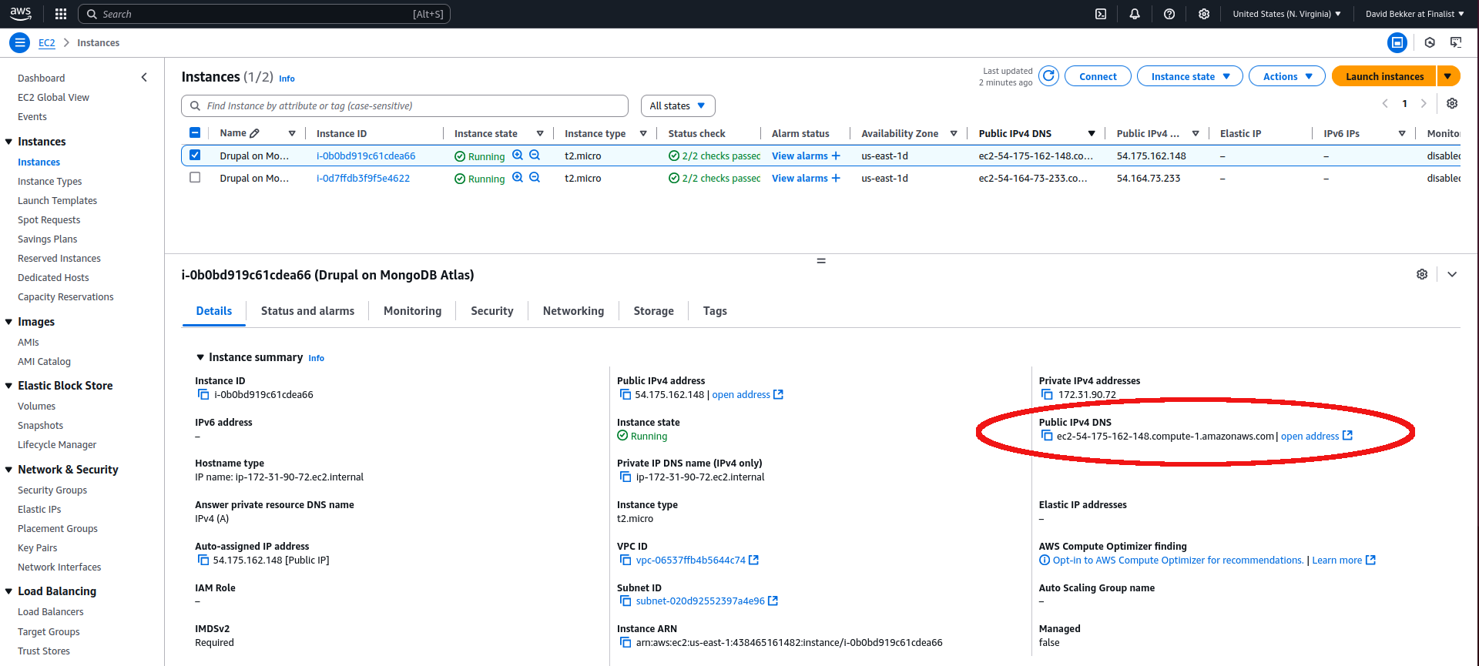Image resolution: width=1479 pixels, height=666 pixels.
Task: Copy the private IP DNS name
Action: point(625,477)
